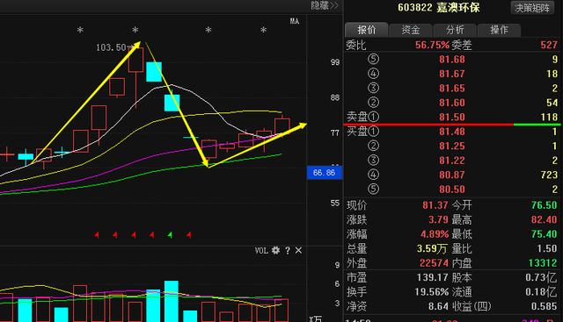Click the blue 66.86 price axis marker
Screen dimensions: 563x322
click(x=324, y=173)
